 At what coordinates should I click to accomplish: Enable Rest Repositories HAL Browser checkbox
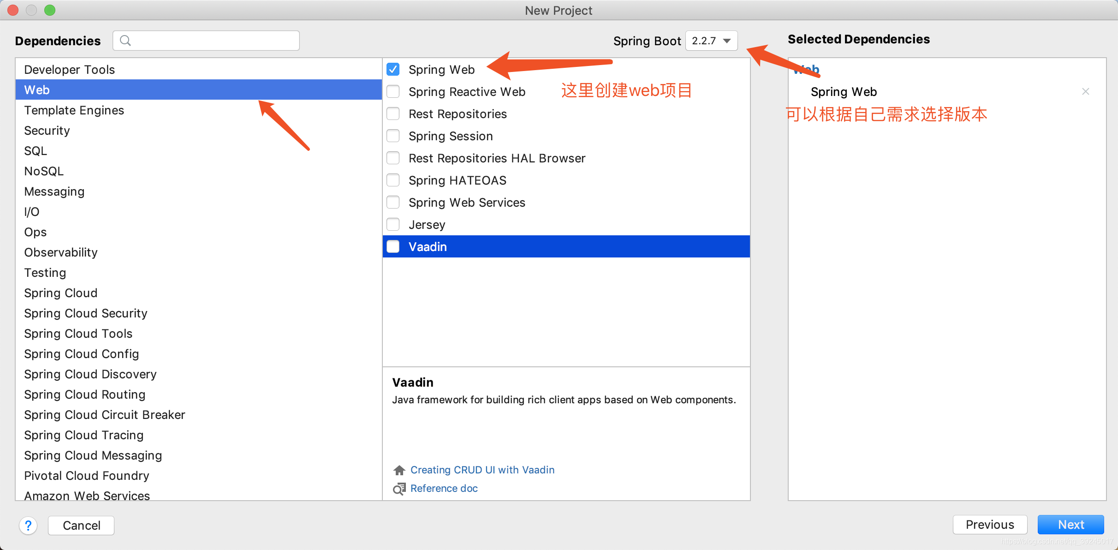[x=393, y=158]
